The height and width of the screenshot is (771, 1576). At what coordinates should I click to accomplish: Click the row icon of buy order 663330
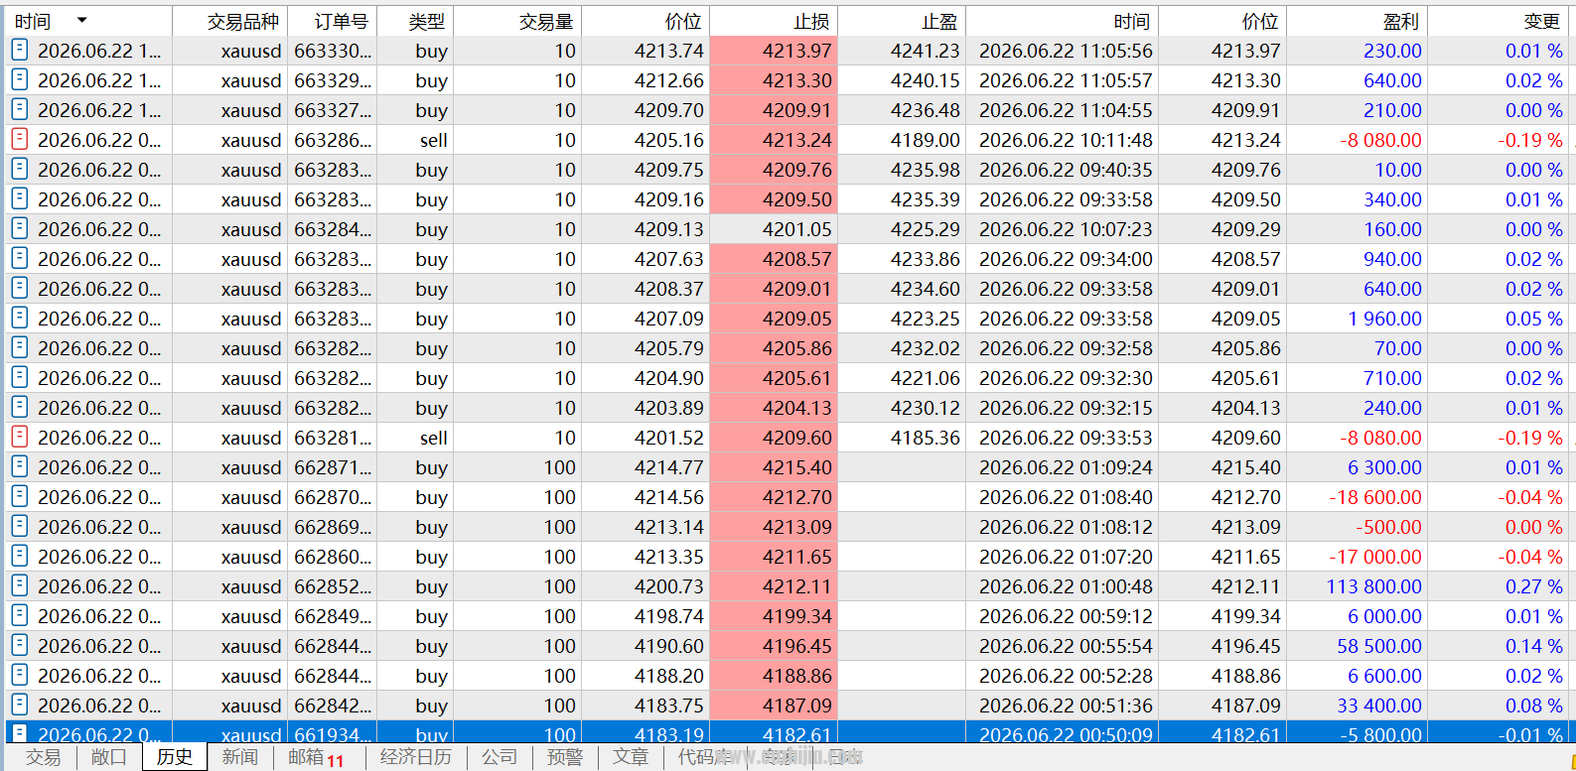click(19, 50)
